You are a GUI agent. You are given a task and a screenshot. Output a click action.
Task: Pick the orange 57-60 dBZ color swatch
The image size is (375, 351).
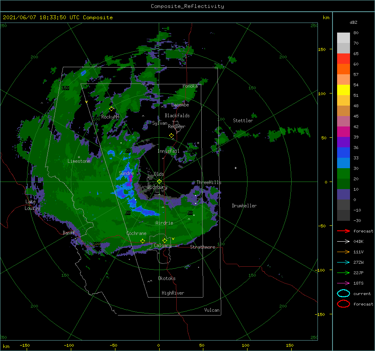343,69
